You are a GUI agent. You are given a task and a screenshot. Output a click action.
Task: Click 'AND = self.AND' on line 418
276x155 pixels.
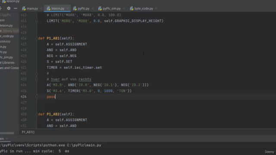click(x=62, y=50)
